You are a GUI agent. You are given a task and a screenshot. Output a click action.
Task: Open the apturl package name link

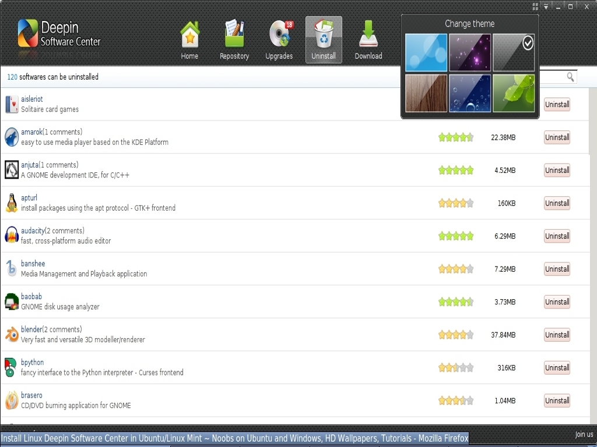[x=29, y=198]
